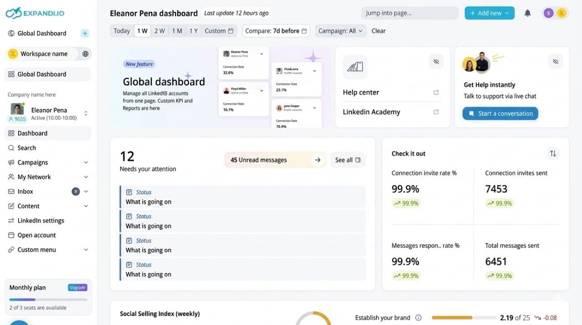Click the Jump into page search field
The width and height of the screenshot is (582, 325).
(409, 13)
